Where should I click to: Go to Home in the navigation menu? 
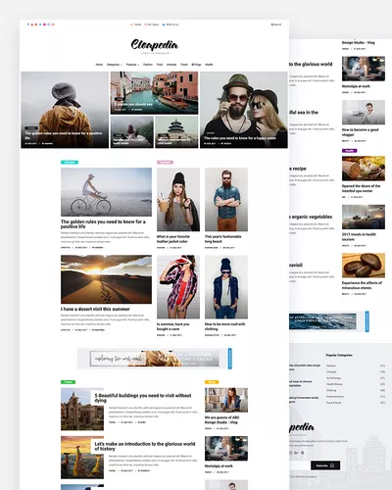(x=99, y=65)
